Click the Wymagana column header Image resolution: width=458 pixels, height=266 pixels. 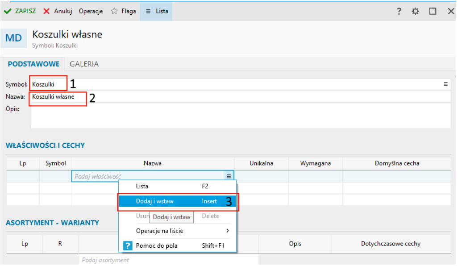tap(316, 163)
